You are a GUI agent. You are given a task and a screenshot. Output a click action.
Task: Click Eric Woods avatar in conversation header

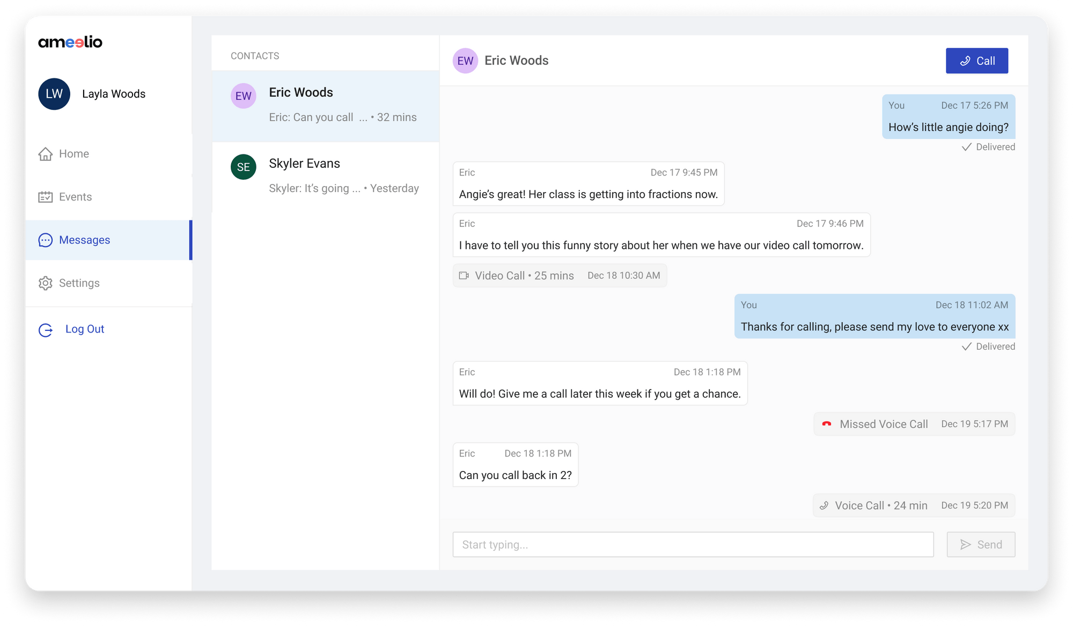pos(466,61)
